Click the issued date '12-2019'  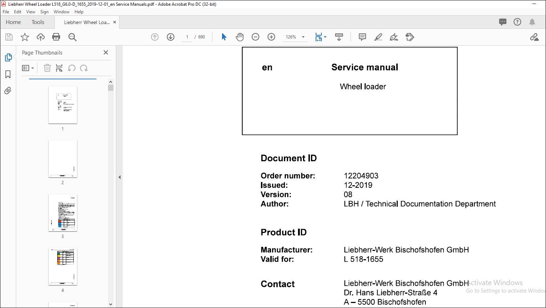[358, 185]
